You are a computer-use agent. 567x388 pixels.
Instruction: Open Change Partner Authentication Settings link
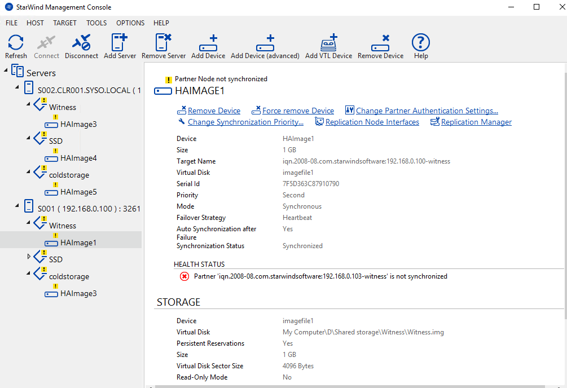(x=427, y=111)
